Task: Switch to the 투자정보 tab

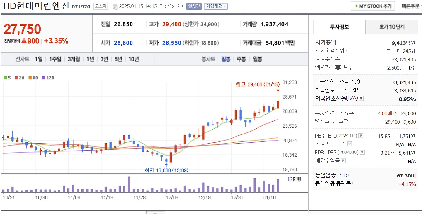Action: point(339,27)
